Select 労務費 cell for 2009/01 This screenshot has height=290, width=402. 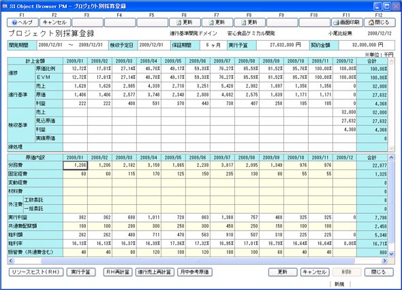[75, 165]
